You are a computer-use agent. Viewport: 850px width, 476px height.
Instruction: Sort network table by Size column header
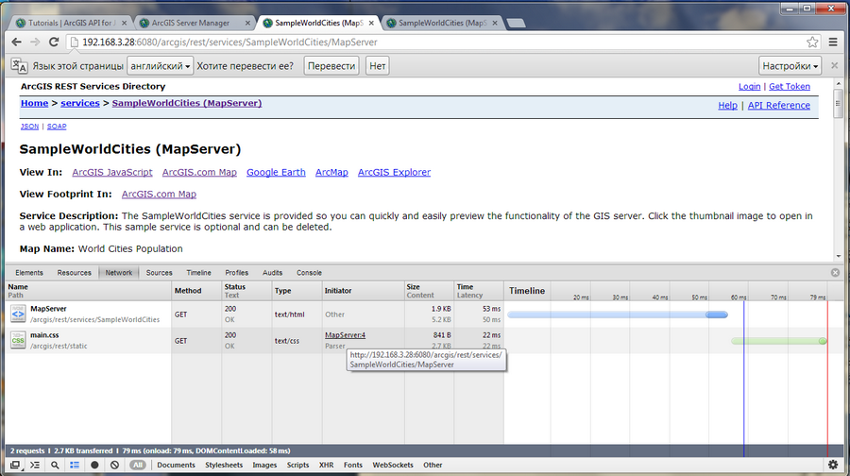coord(430,291)
